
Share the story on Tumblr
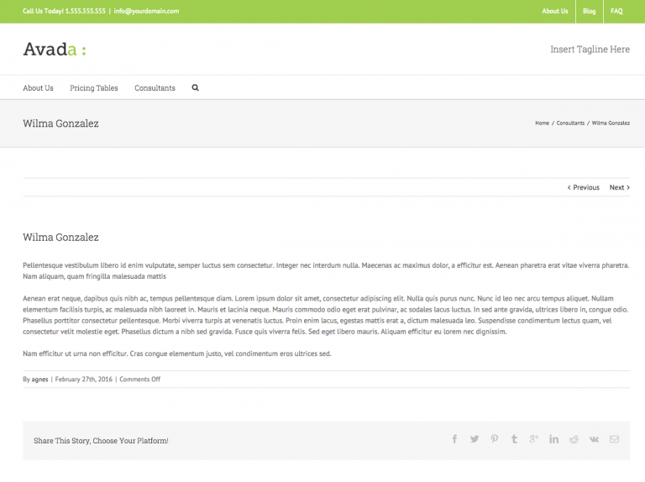click(x=514, y=439)
